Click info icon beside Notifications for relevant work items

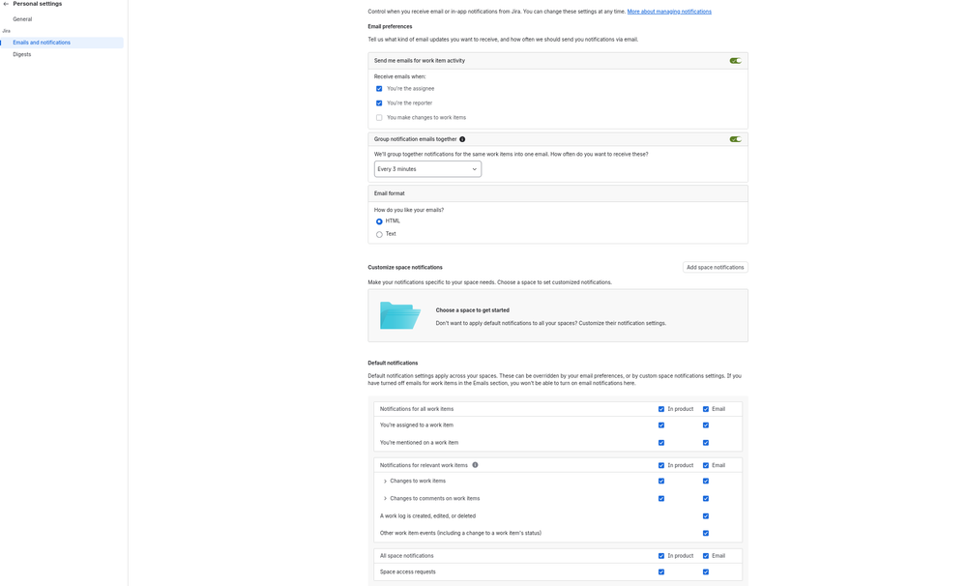(475, 465)
